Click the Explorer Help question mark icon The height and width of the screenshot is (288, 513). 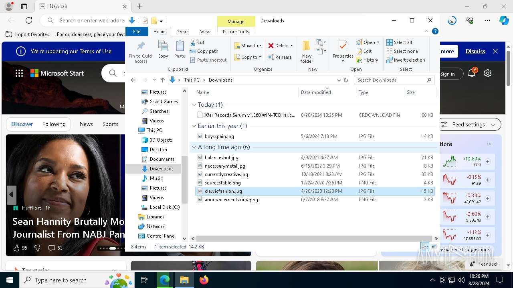[x=435, y=31]
